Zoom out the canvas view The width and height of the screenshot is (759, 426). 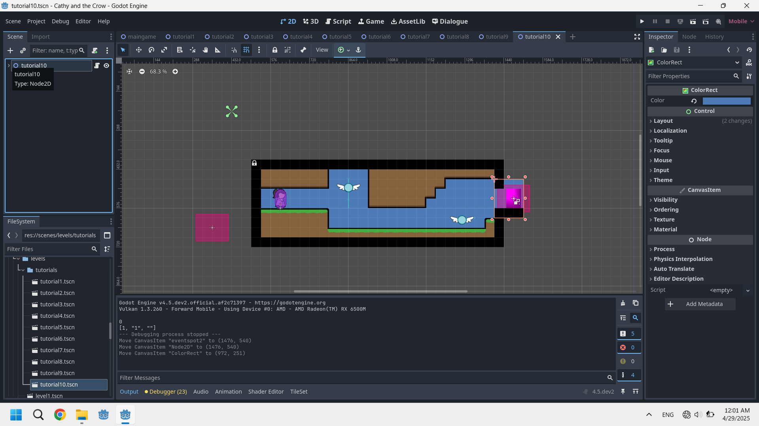[142, 71]
